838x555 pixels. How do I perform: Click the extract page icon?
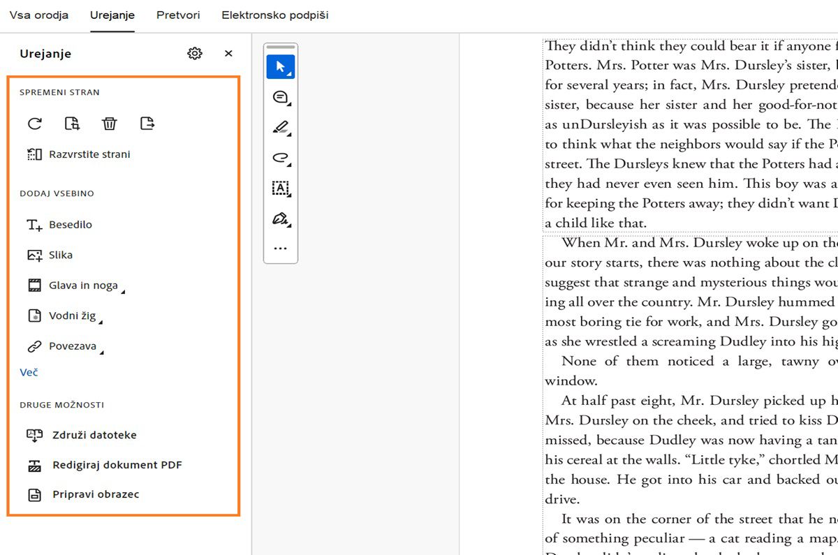coord(147,124)
